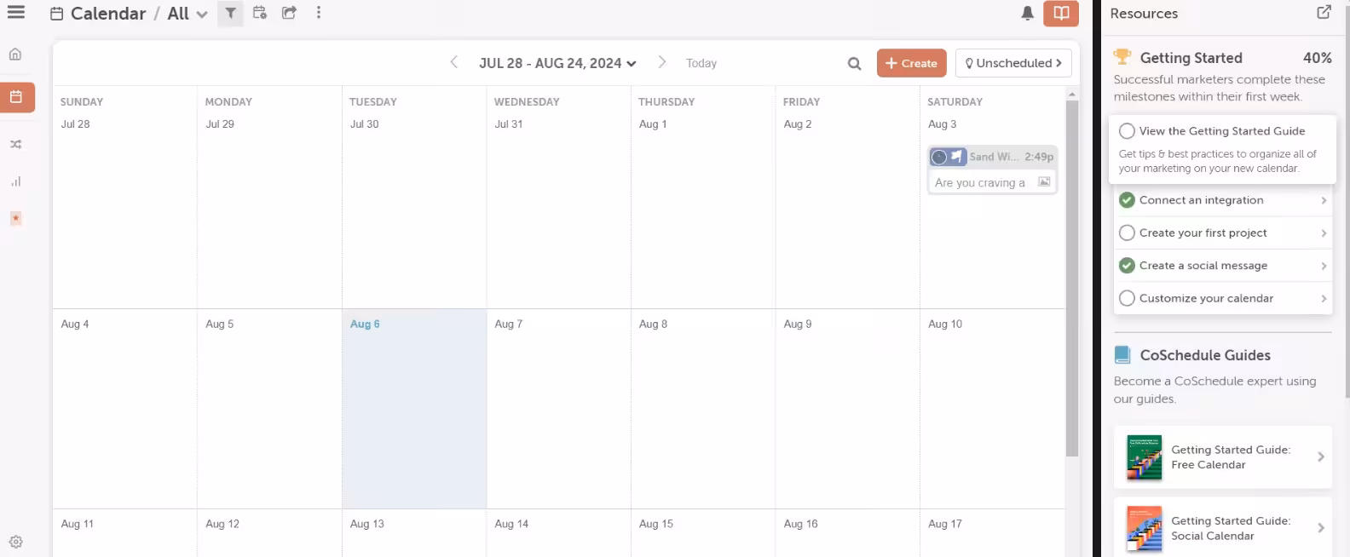
Task: Toggle Connect an integration checkmark
Action: 1127,200
